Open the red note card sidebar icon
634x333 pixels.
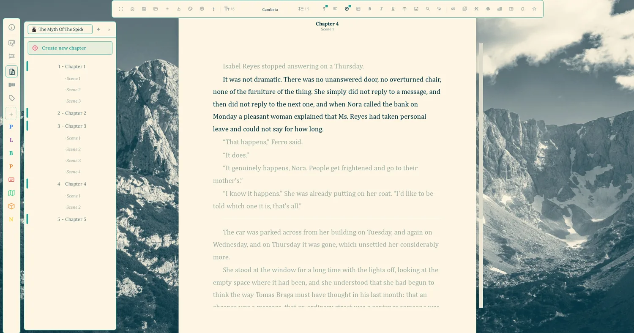tap(11, 180)
